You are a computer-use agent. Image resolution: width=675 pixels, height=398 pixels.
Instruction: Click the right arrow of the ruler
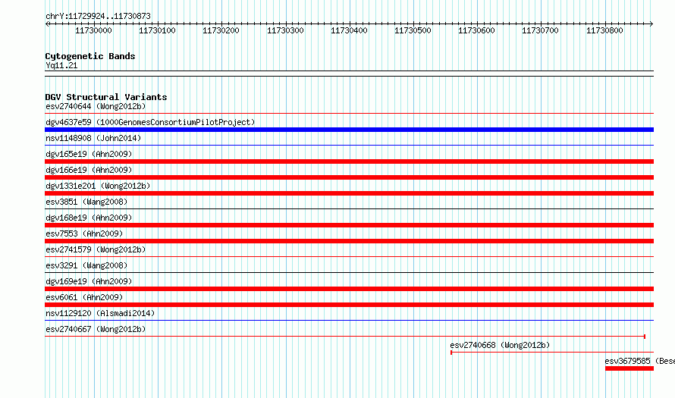point(651,24)
